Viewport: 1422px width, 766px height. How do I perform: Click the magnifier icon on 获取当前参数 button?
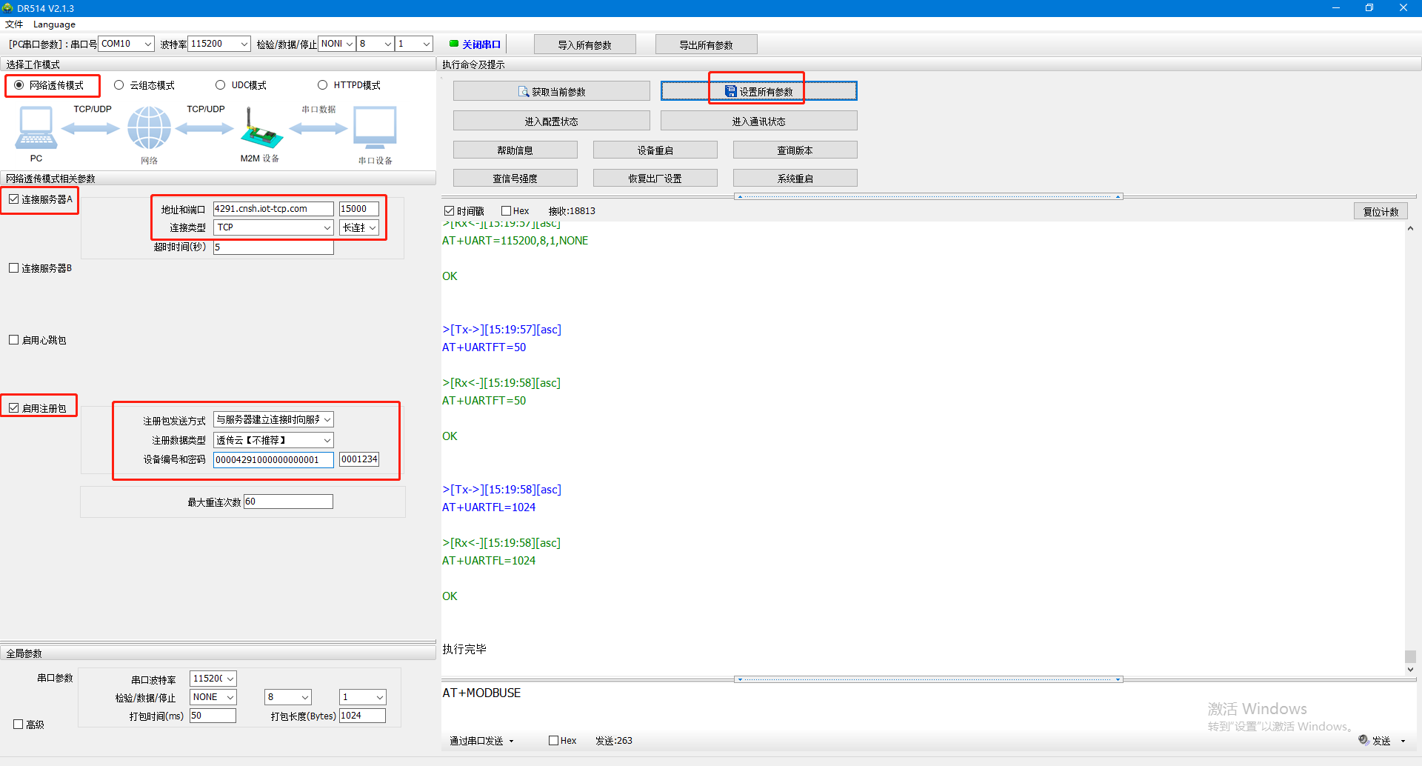524,92
